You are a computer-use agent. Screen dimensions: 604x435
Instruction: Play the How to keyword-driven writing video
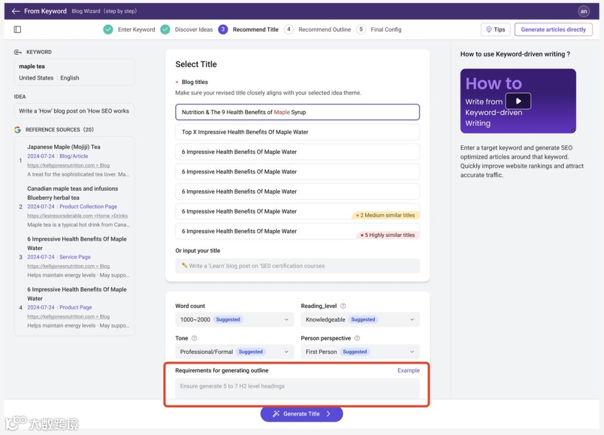coord(518,101)
